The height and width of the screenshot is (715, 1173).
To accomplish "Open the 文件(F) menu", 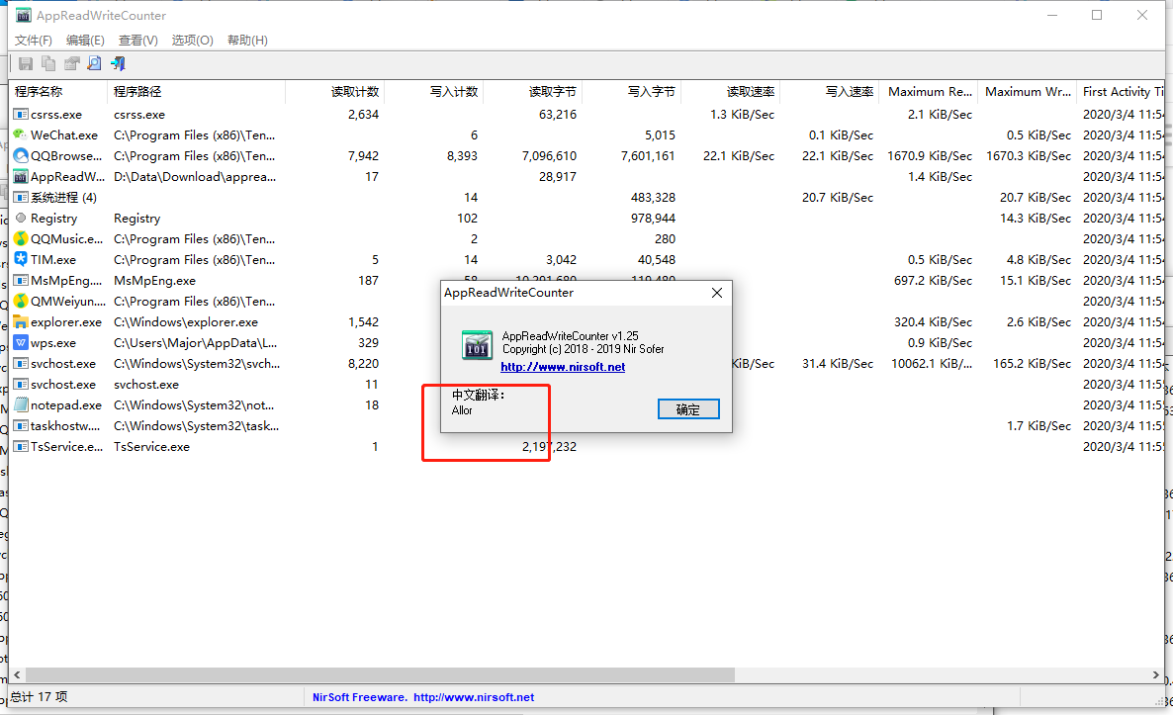I will tap(34, 41).
